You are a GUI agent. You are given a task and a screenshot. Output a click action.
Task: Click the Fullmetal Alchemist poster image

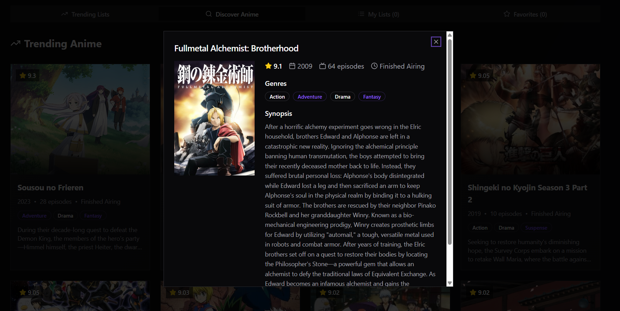point(214,118)
